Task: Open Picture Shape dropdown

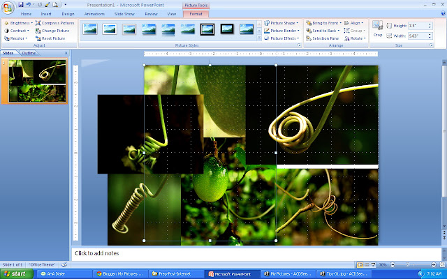Action: pyautogui.click(x=281, y=23)
